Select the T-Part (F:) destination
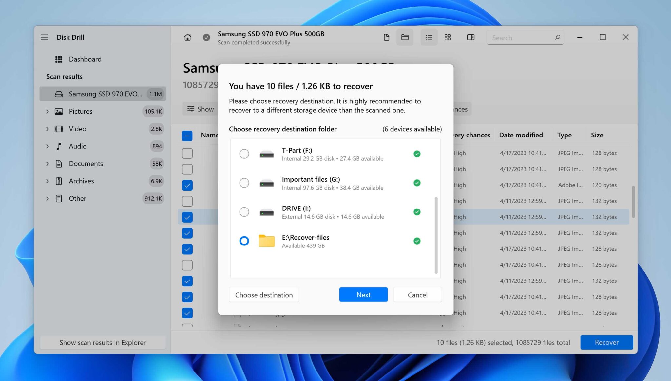 [x=244, y=154]
